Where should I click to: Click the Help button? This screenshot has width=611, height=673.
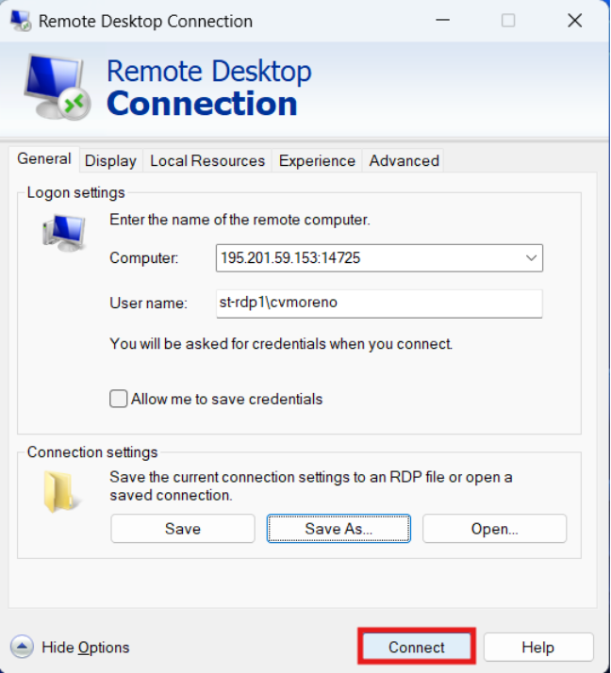538,648
